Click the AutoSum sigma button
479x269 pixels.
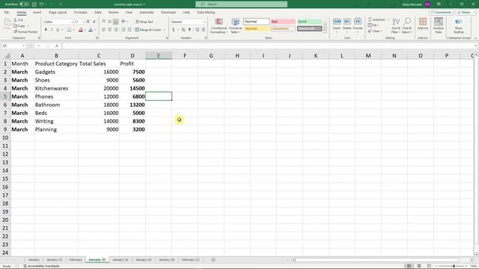pyautogui.click(x=377, y=19)
